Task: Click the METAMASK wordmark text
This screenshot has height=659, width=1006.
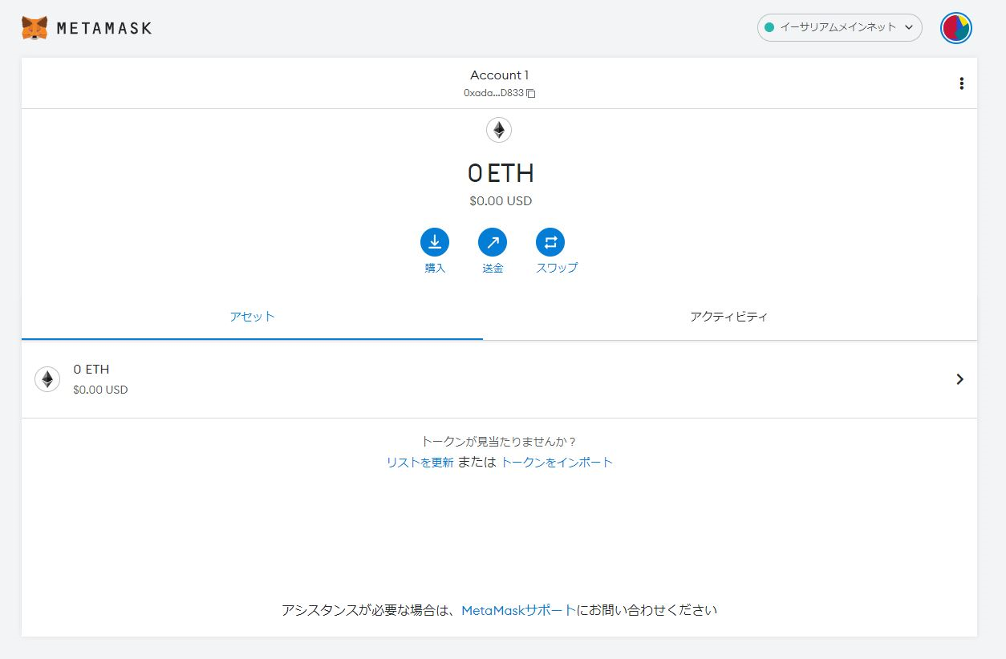Action: pos(104,29)
